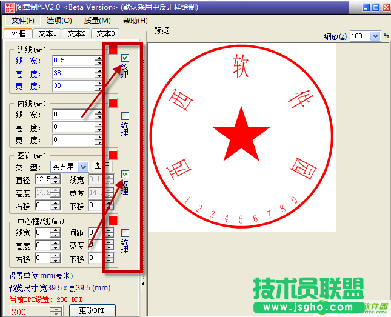Switch to the 文本3 tab
This screenshot has width=391, height=317.
click(x=105, y=33)
